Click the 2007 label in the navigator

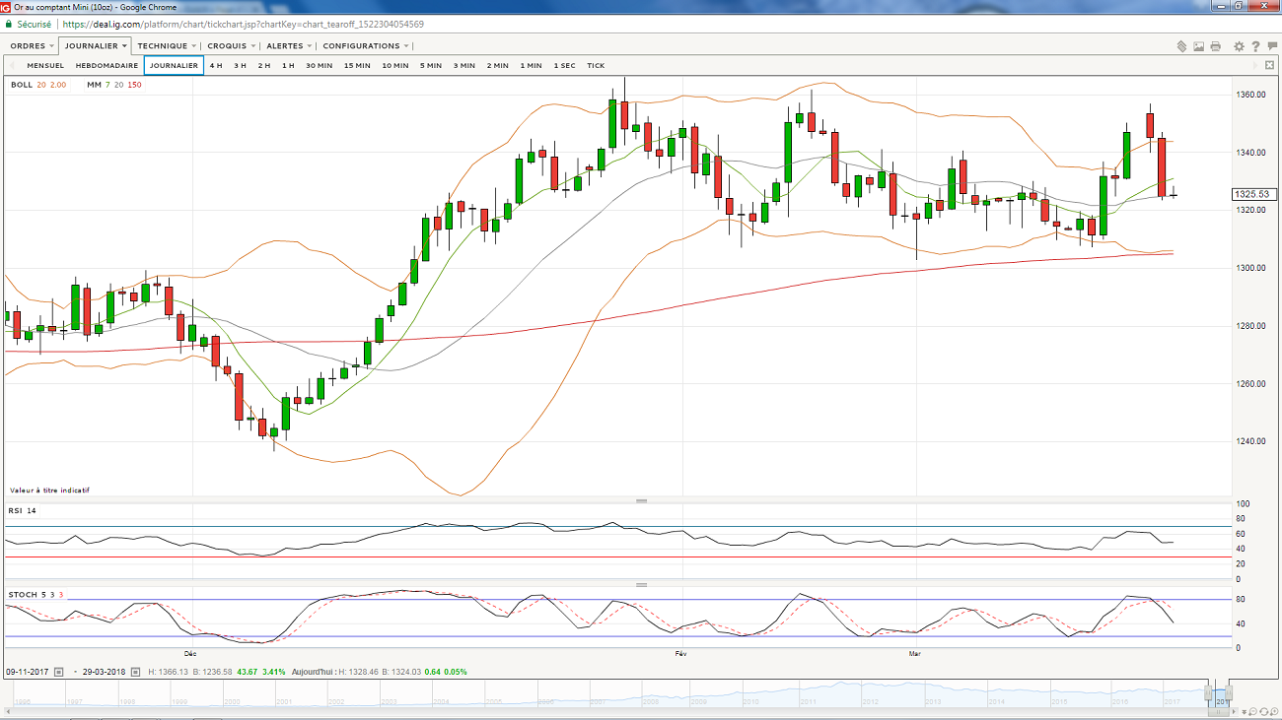[x=600, y=701]
